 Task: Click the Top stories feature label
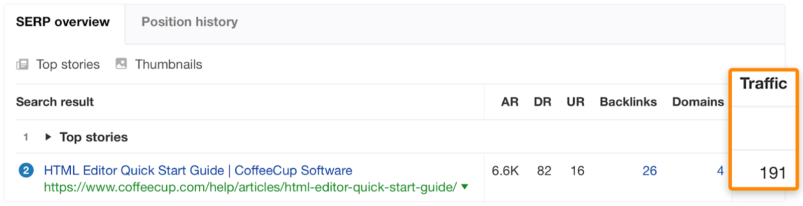68,64
